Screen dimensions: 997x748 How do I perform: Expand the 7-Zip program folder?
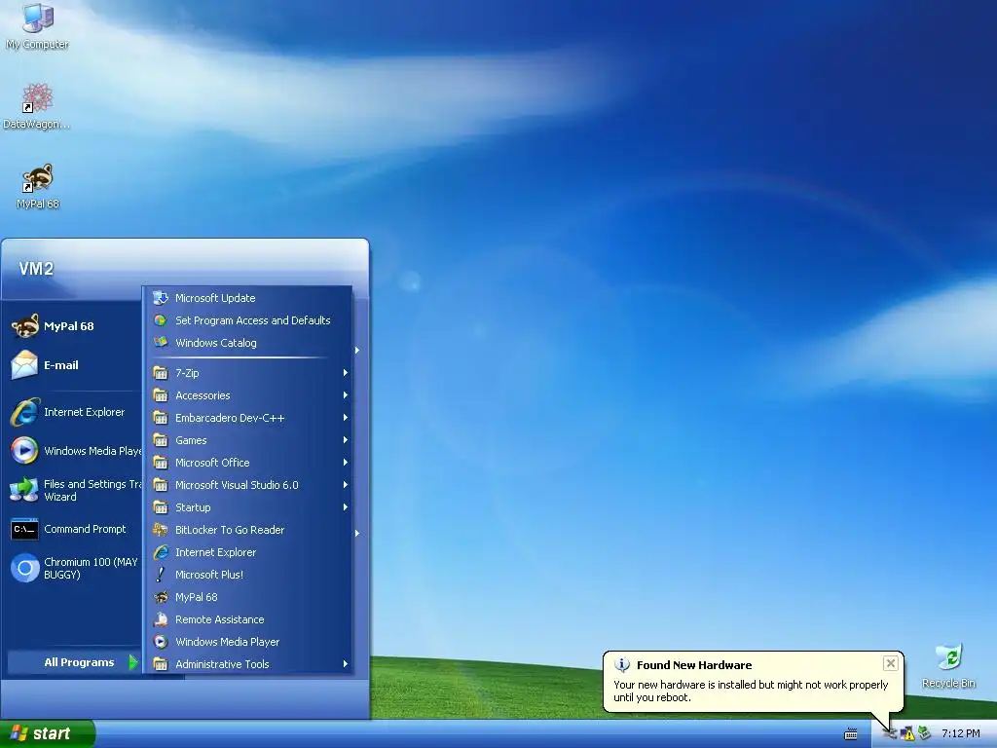pos(248,373)
